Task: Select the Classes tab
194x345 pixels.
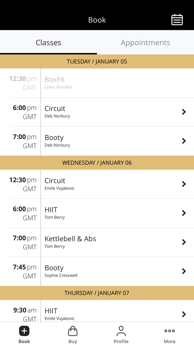Action: pos(48,42)
